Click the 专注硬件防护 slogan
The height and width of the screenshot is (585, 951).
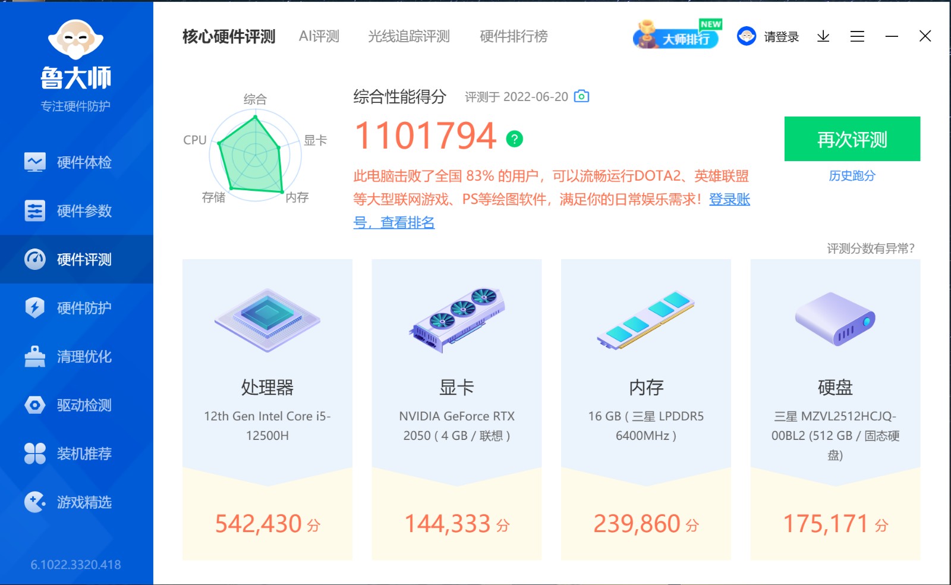75,106
